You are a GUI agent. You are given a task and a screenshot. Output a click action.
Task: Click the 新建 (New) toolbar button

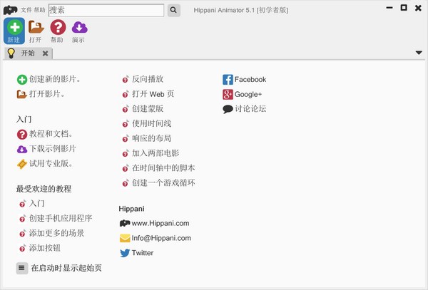pyautogui.click(x=14, y=31)
